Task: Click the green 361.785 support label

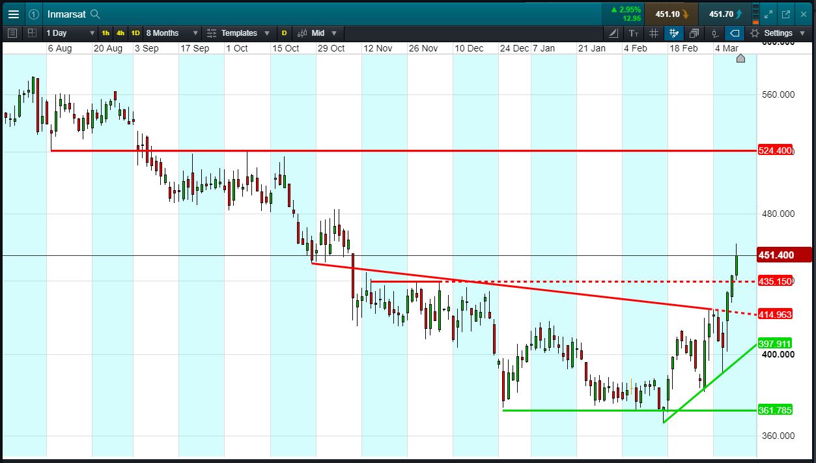Action: 776,410
